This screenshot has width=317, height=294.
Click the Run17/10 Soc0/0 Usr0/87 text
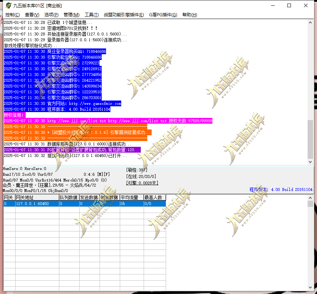point(28,174)
